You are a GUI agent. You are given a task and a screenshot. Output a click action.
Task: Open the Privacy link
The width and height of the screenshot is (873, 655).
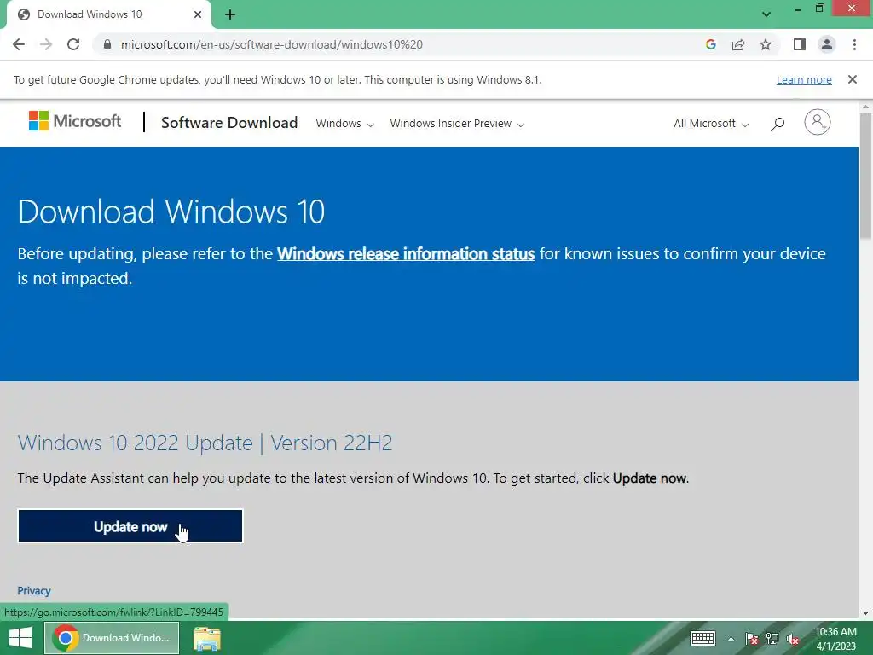pyautogui.click(x=34, y=591)
